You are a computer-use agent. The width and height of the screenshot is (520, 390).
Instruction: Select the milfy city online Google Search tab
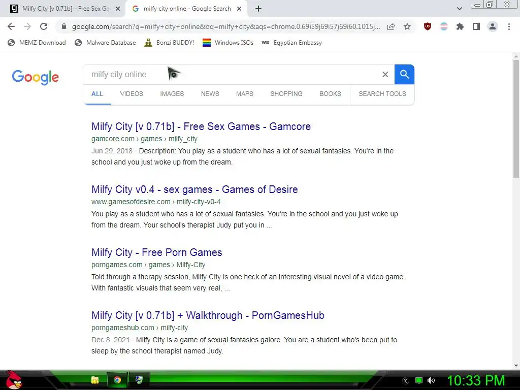[186, 9]
